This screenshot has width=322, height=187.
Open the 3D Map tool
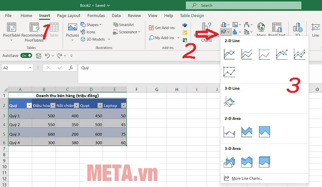pos(298,29)
